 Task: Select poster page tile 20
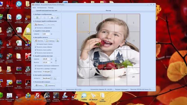pyautogui.click(x=133, y=76)
